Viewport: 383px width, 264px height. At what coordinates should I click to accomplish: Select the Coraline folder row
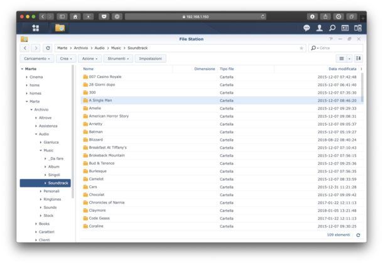(222, 226)
